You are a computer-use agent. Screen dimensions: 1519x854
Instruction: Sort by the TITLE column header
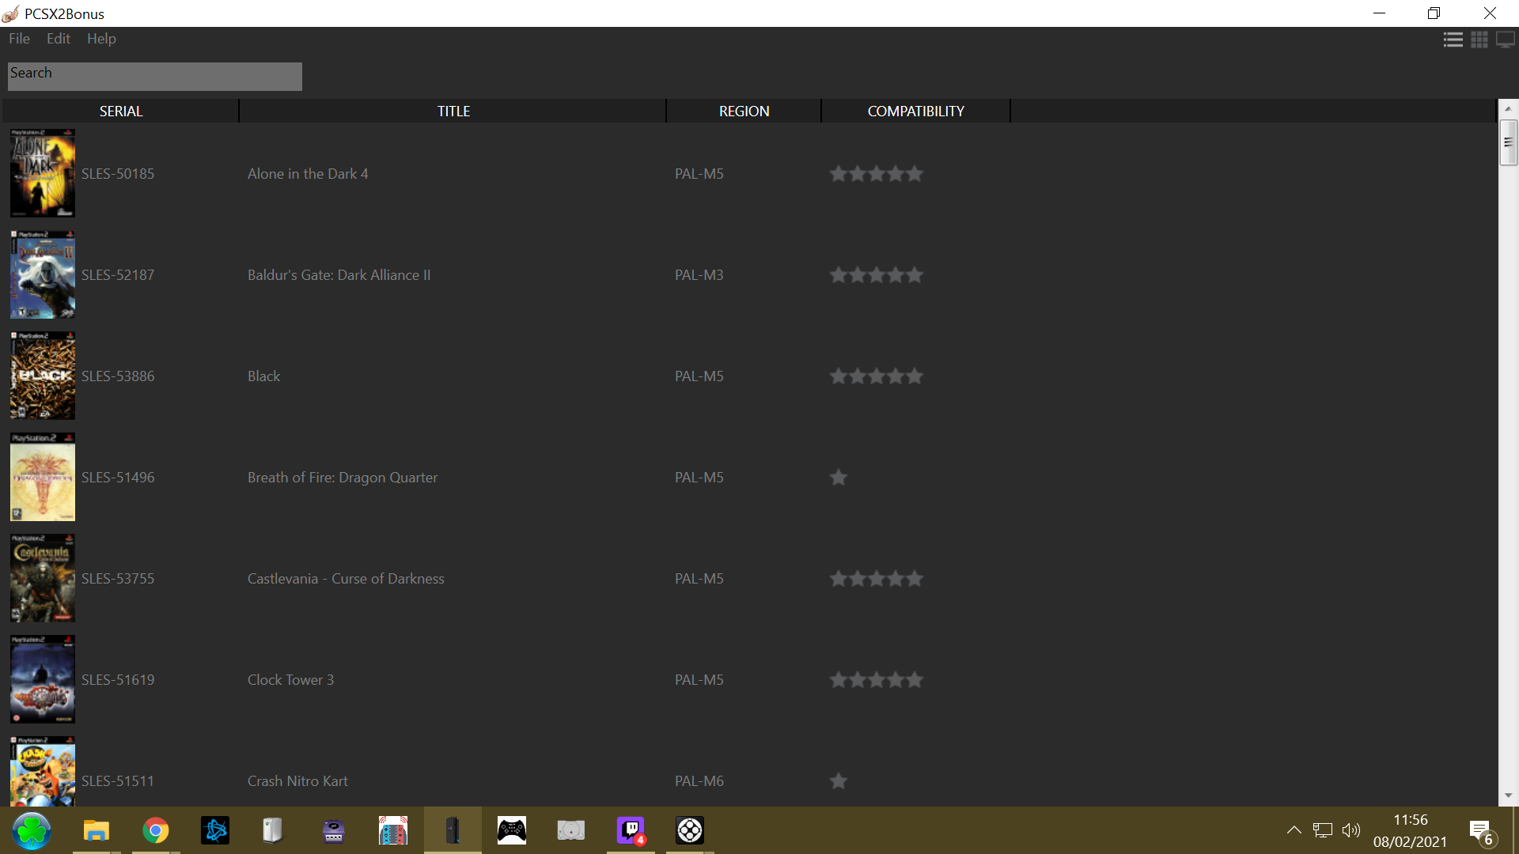click(453, 111)
